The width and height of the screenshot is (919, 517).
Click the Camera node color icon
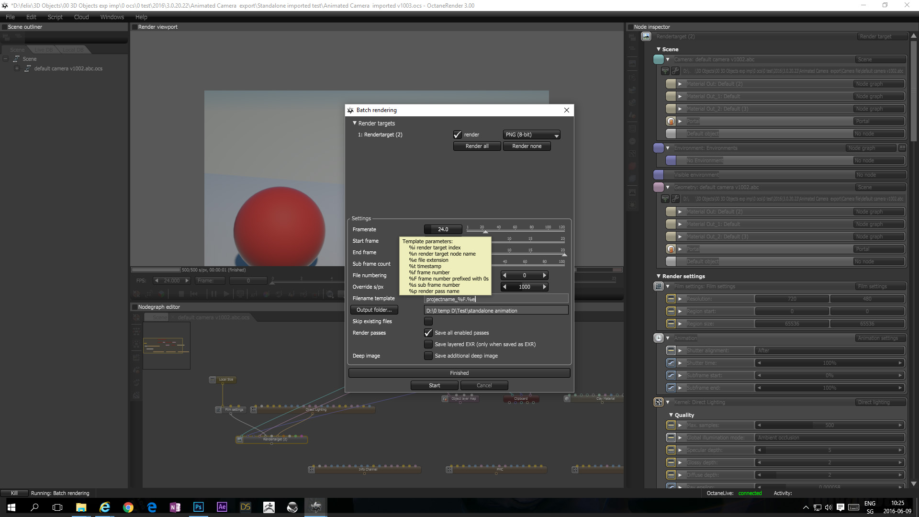[659, 59]
